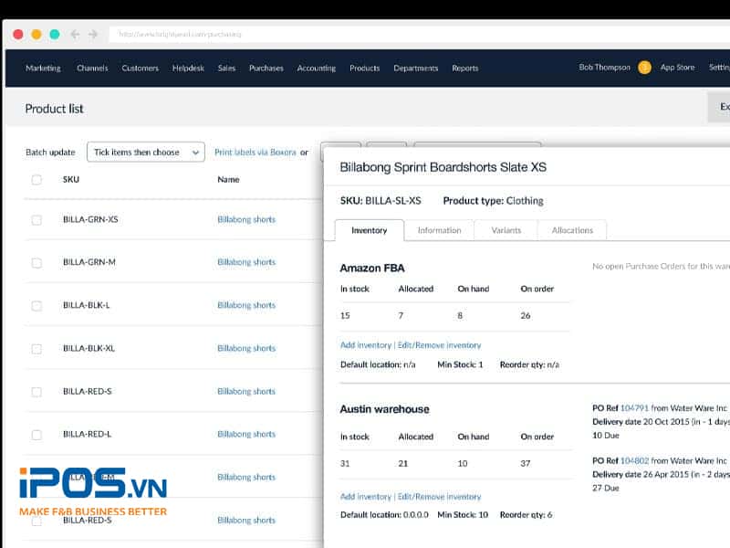Check the BILLA-RED-S row checkbox
The width and height of the screenshot is (730, 548).
(36, 391)
